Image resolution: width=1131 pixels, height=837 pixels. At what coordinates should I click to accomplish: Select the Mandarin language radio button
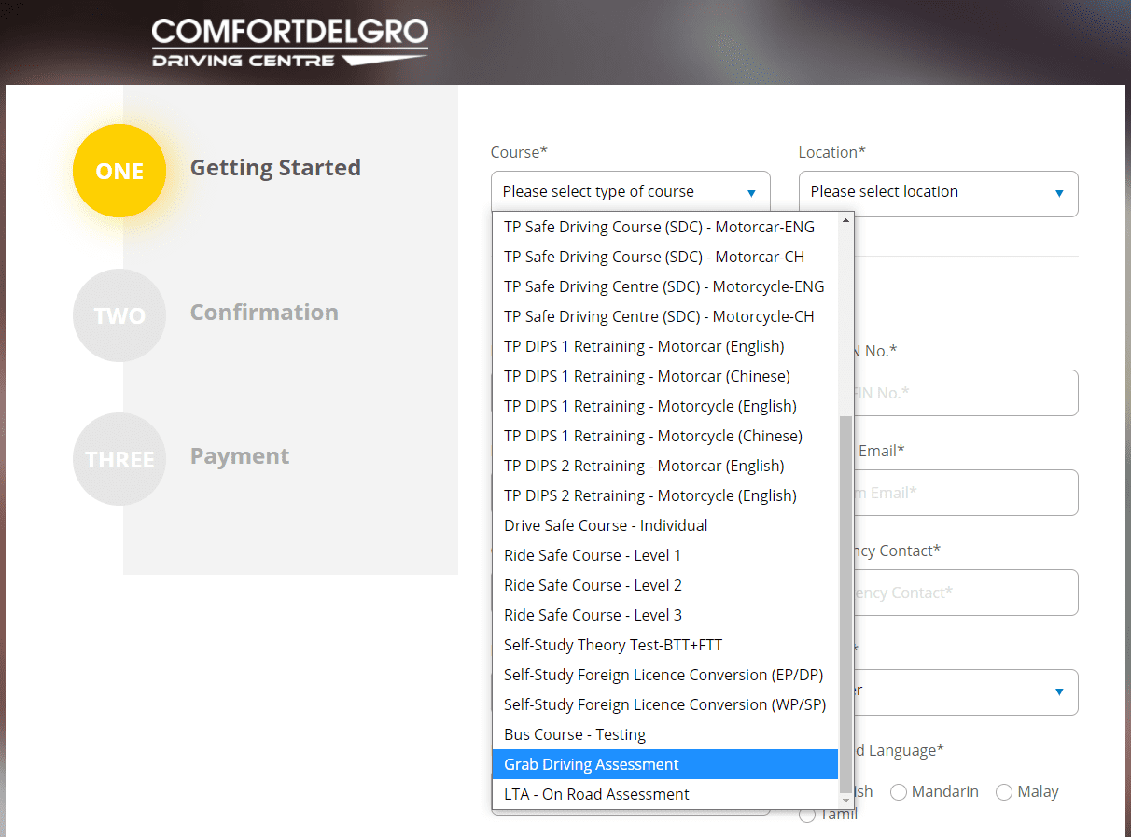899,792
